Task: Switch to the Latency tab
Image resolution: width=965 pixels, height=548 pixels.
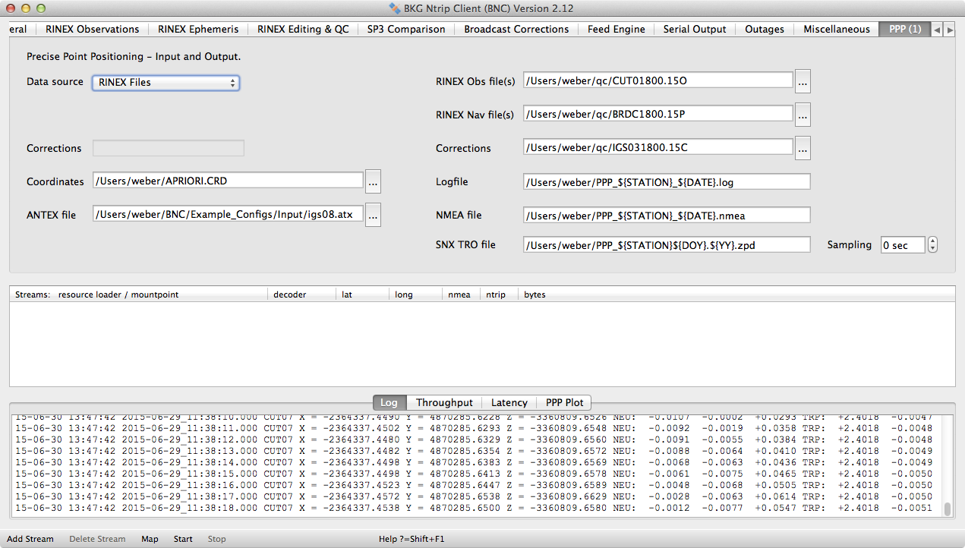Action: (x=509, y=403)
